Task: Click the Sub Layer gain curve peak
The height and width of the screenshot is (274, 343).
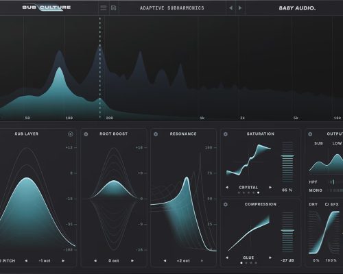Action: point(27,178)
